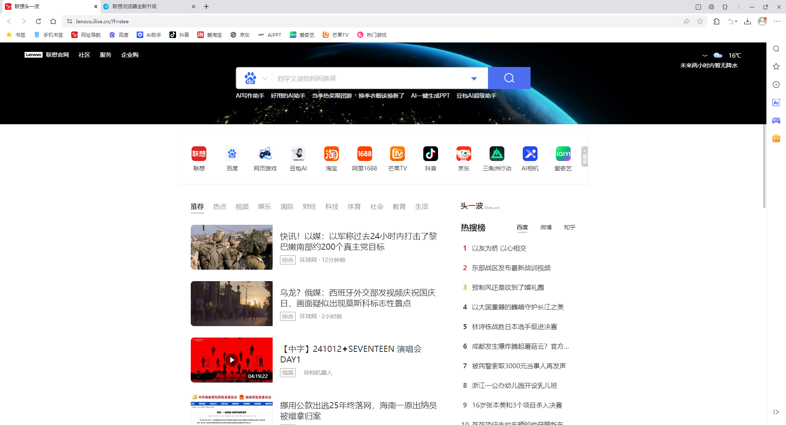Click inside the Baidu search input field
This screenshot has height=425, width=786.
point(368,78)
